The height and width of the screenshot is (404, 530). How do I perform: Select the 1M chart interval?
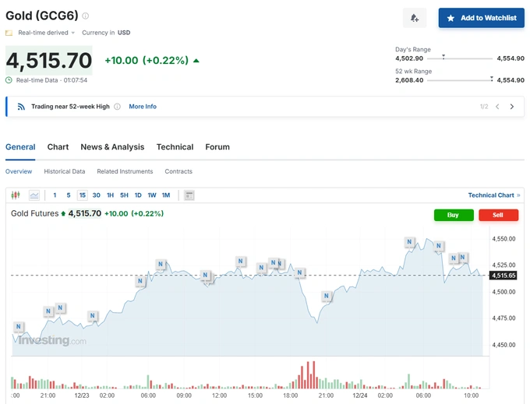click(x=165, y=195)
